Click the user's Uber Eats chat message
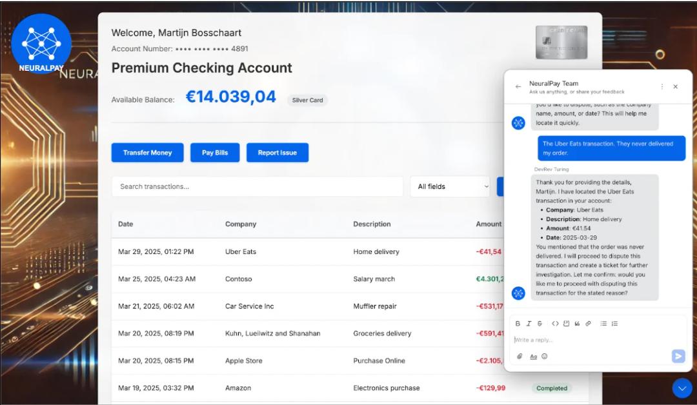This screenshot has height=405, width=697. [612, 148]
